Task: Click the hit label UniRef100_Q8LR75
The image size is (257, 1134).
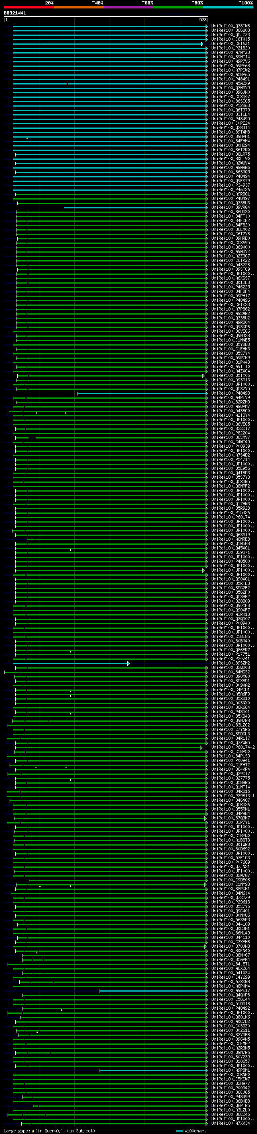Action: pyautogui.click(x=230, y=154)
